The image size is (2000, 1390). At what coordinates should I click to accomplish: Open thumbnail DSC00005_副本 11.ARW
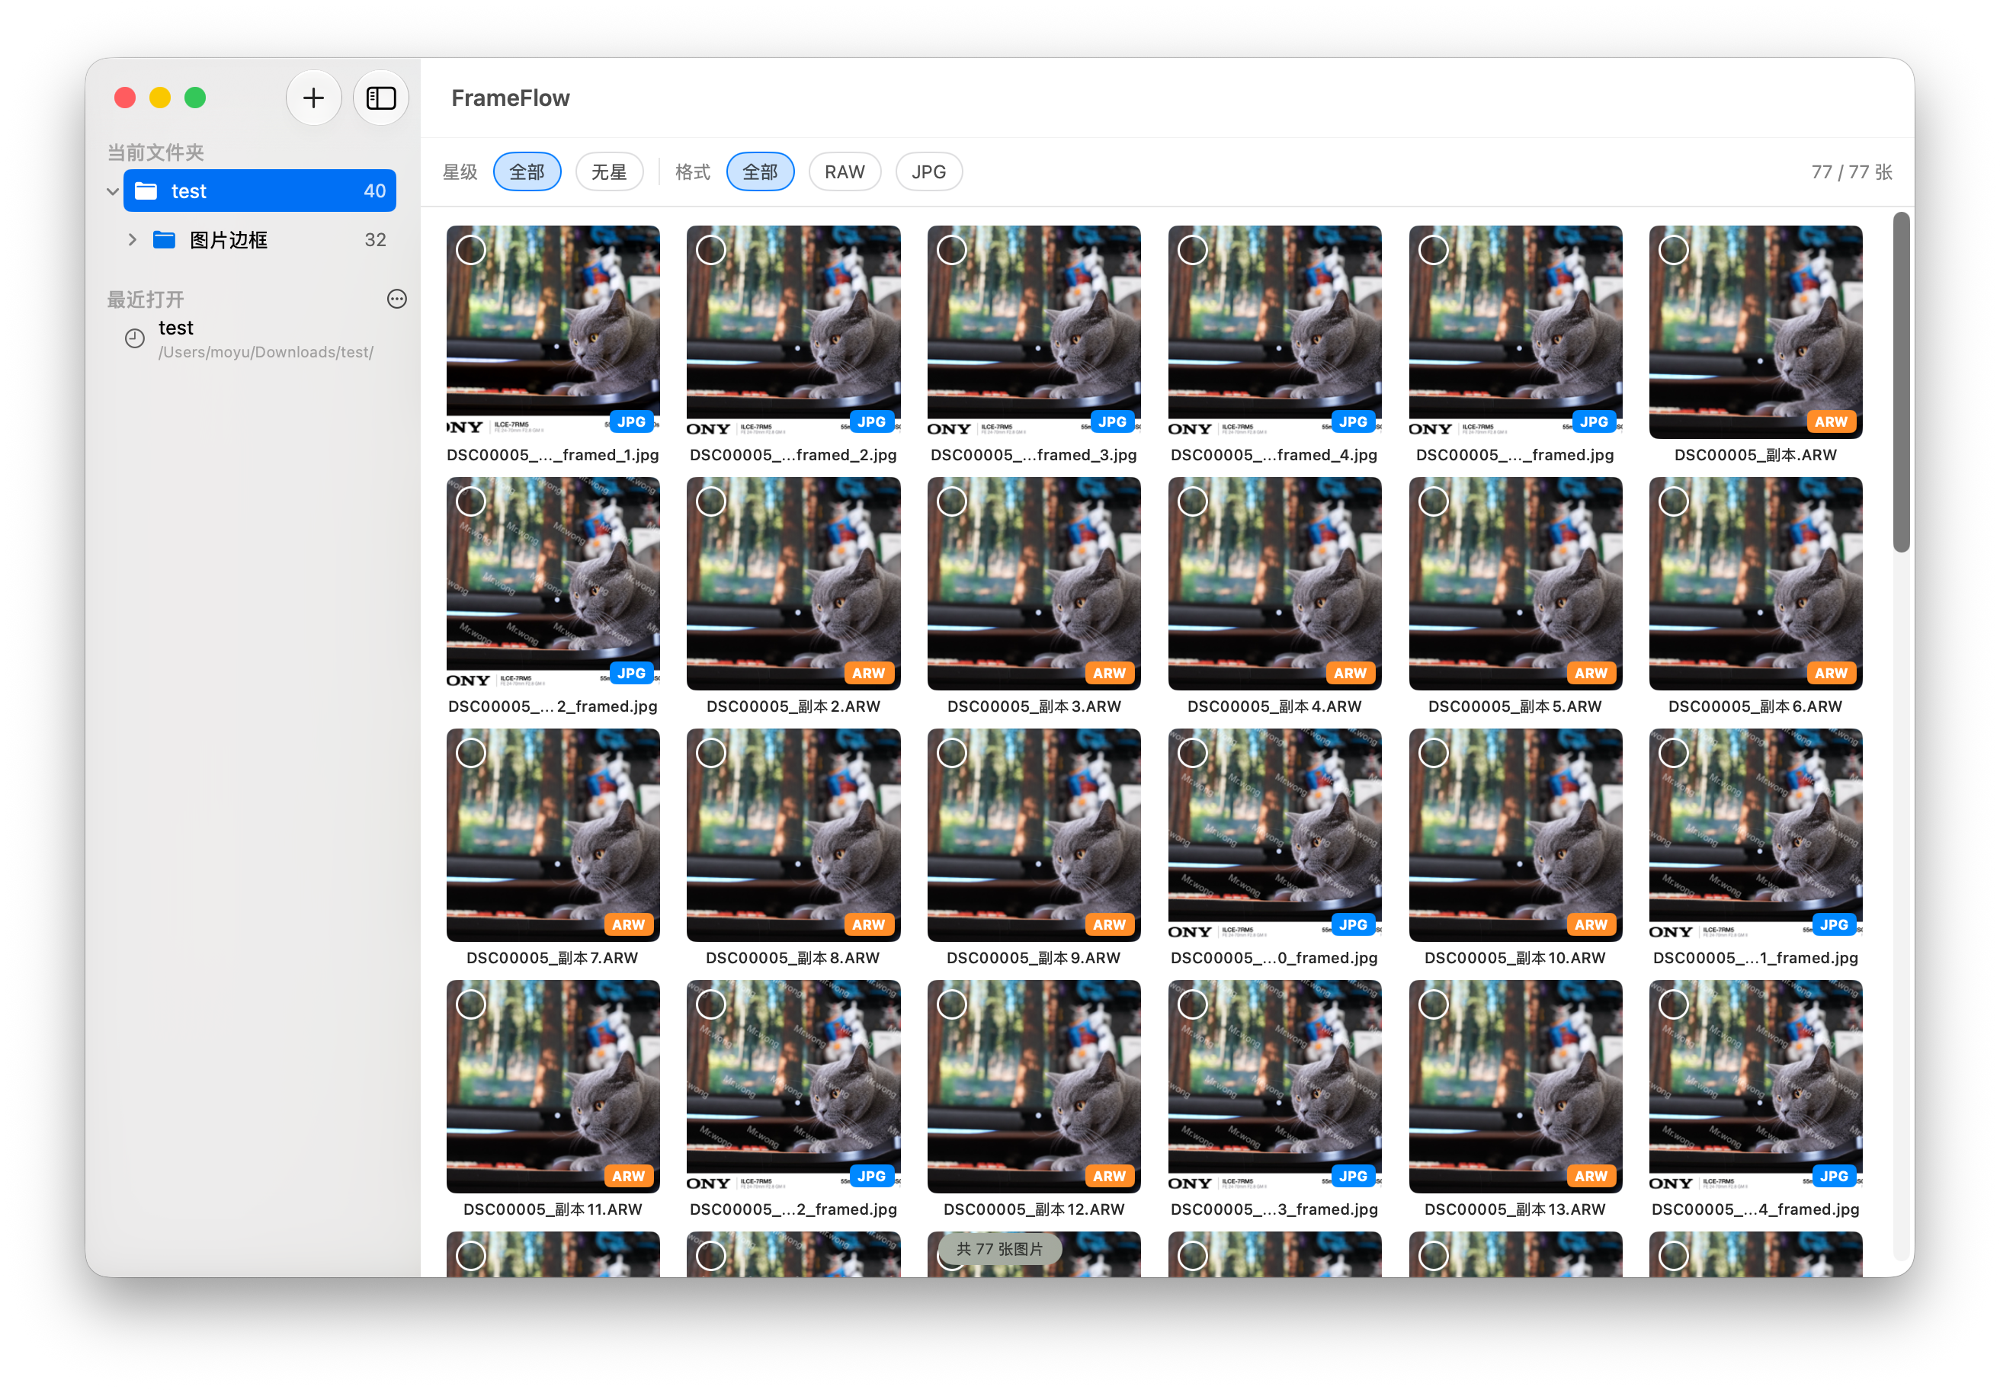tap(553, 1086)
